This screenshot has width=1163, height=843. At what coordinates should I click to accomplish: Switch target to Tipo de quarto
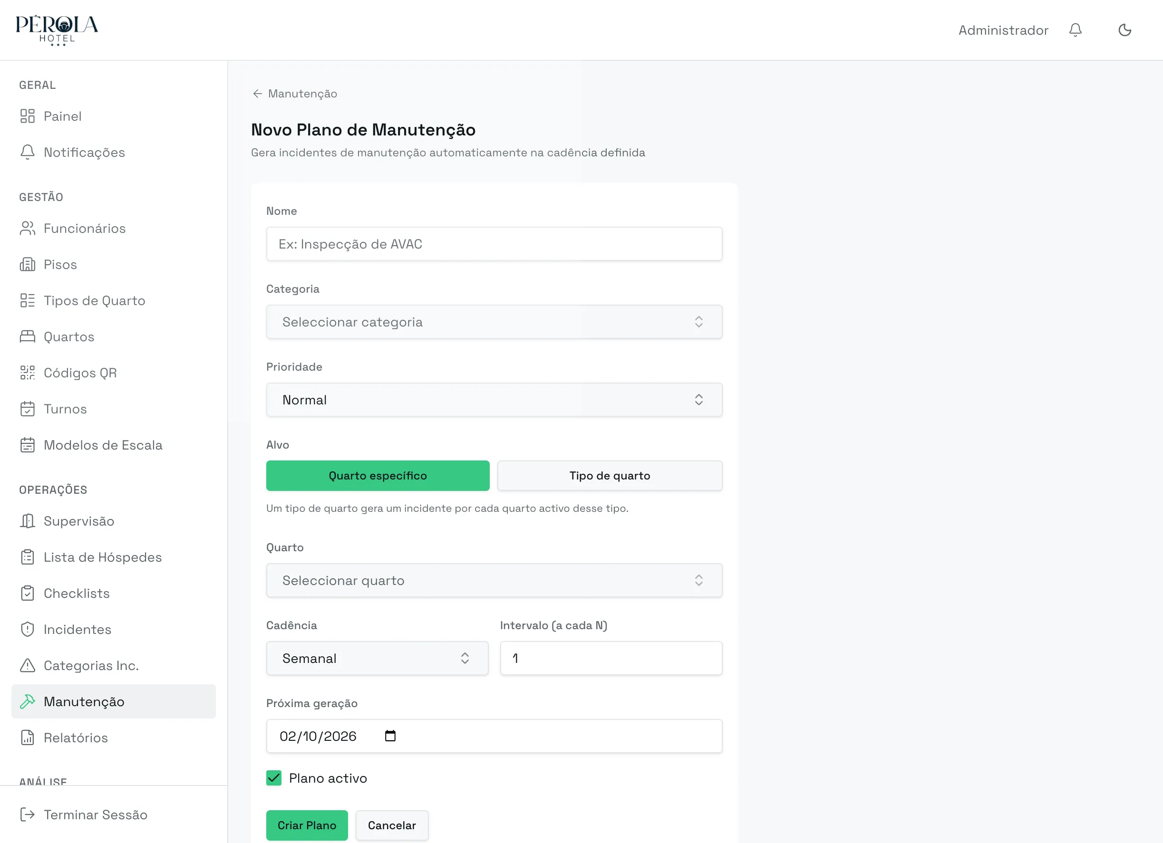tap(610, 476)
